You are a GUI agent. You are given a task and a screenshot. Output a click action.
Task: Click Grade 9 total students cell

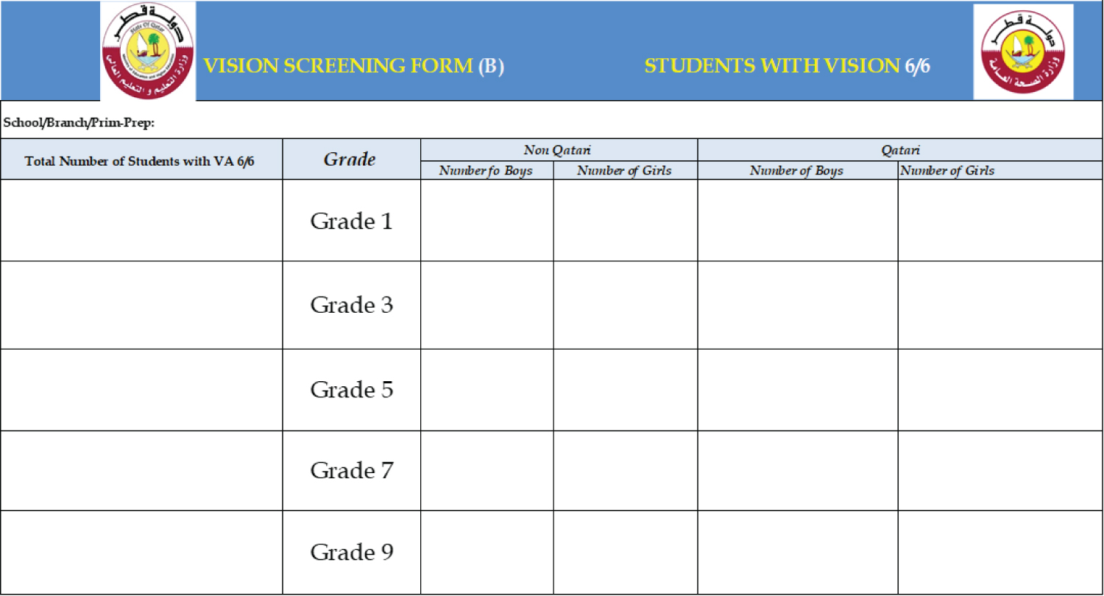pos(141,552)
